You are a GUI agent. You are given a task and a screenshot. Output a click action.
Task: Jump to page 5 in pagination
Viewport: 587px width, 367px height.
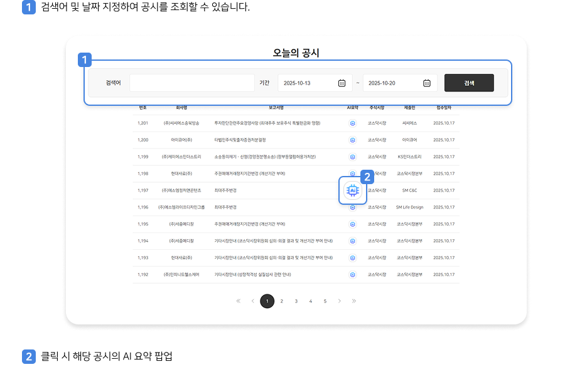325,301
